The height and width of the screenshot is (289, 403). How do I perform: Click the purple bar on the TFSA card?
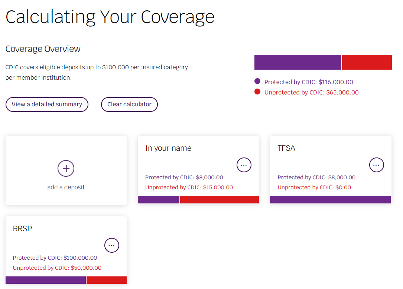(x=330, y=200)
